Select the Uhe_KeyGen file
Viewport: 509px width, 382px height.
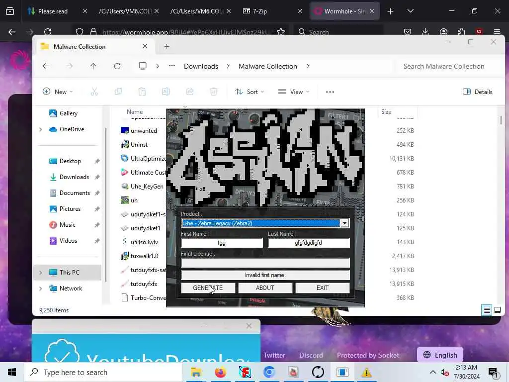147,187
